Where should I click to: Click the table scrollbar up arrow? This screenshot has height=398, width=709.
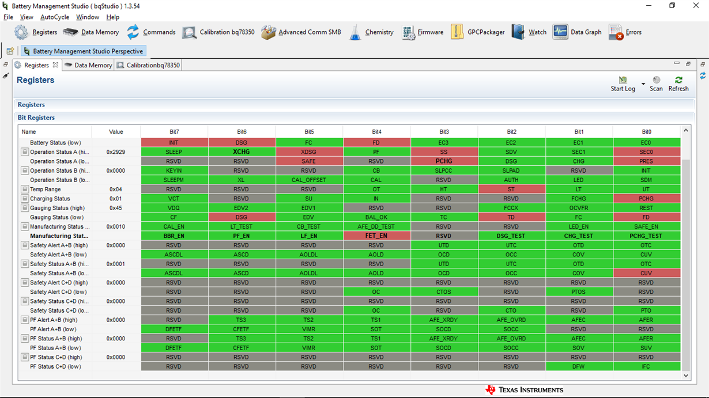click(686, 131)
